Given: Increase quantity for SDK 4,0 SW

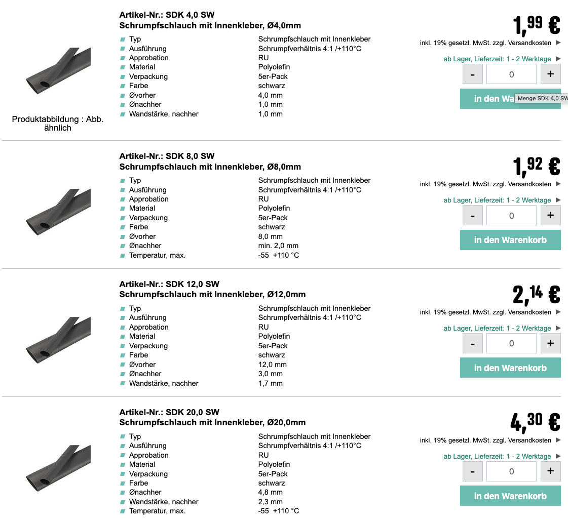Looking at the screenshot, I should coord(550,74).
